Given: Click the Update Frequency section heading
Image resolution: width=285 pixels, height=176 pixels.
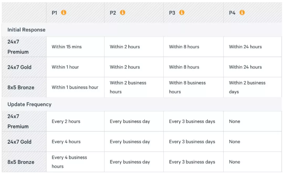Looking at the screenshot, I should point(29,104).
